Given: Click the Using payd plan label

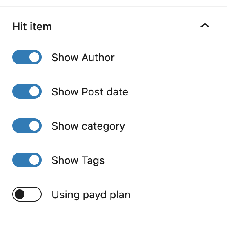Looking at the screenshot, I should [x=91, y=195].
